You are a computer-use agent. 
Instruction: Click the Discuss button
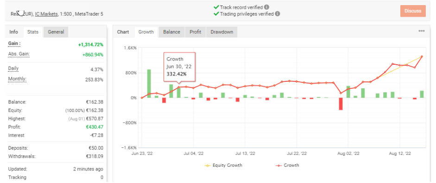(413, 11)
